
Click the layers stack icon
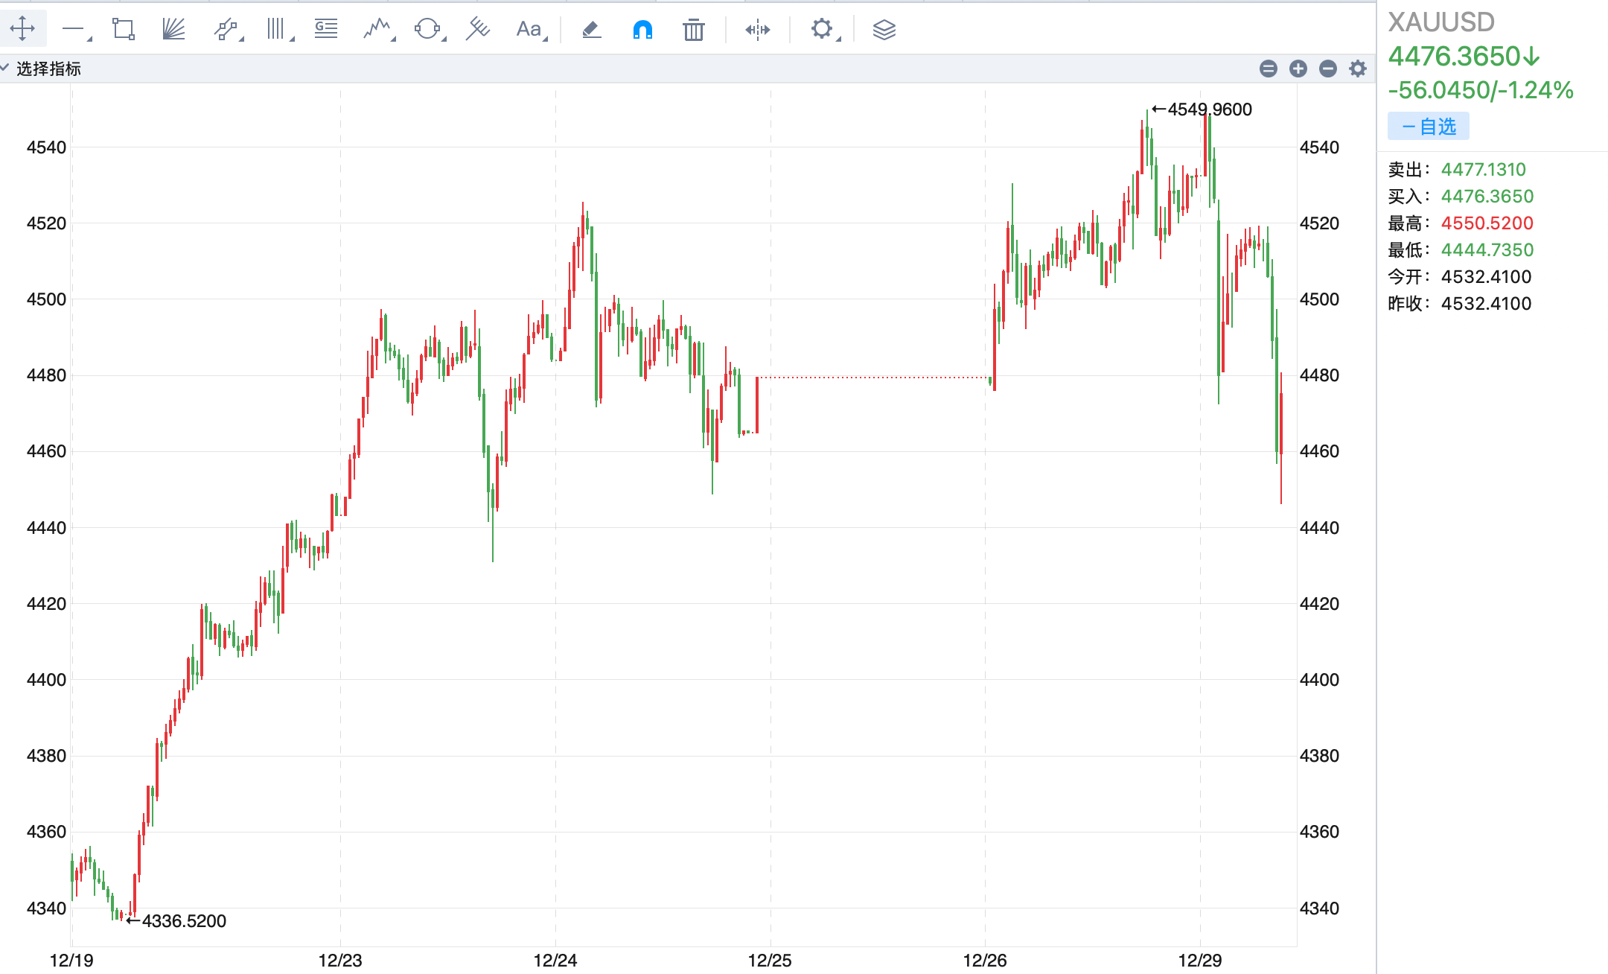(884, 30)
